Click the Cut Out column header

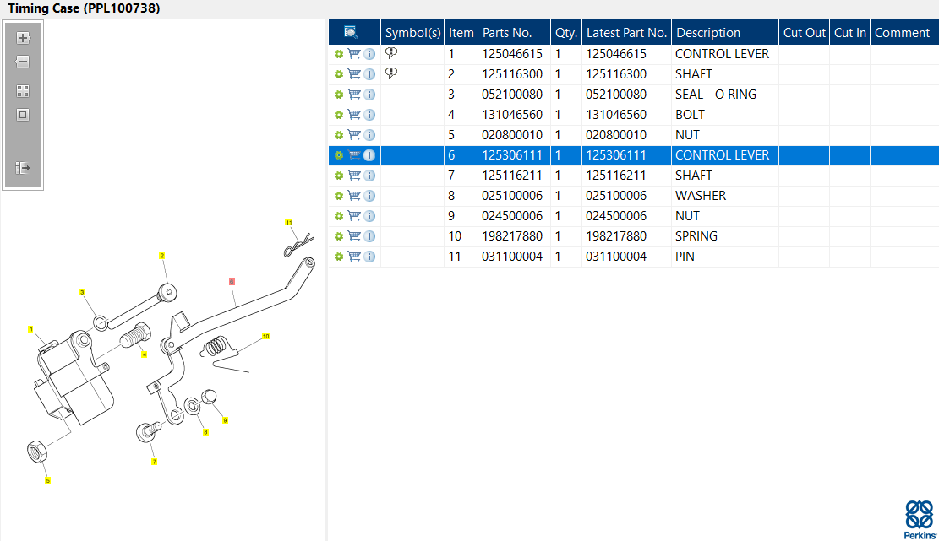(x=805, y=32)
